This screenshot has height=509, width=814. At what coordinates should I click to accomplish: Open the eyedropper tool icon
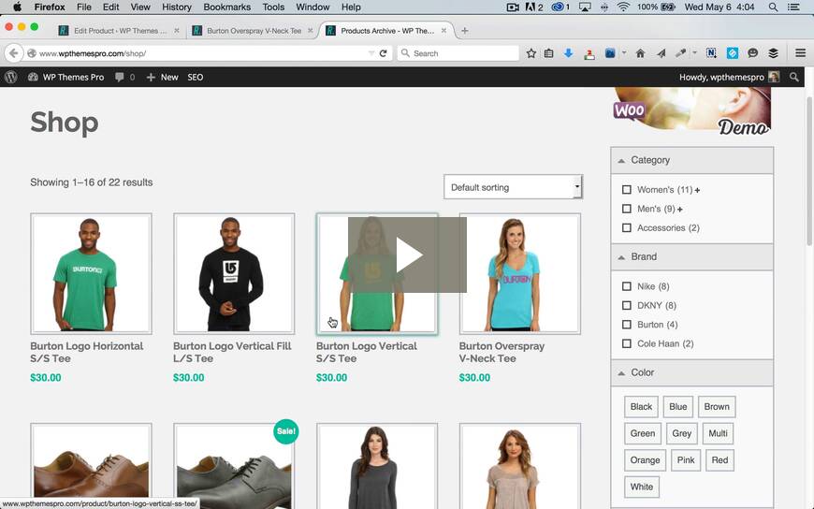(680, 53)
